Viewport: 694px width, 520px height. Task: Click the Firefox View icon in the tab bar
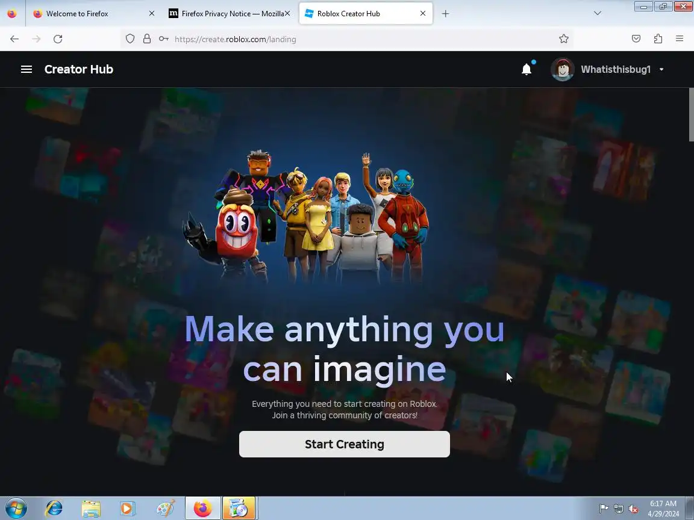12,14
